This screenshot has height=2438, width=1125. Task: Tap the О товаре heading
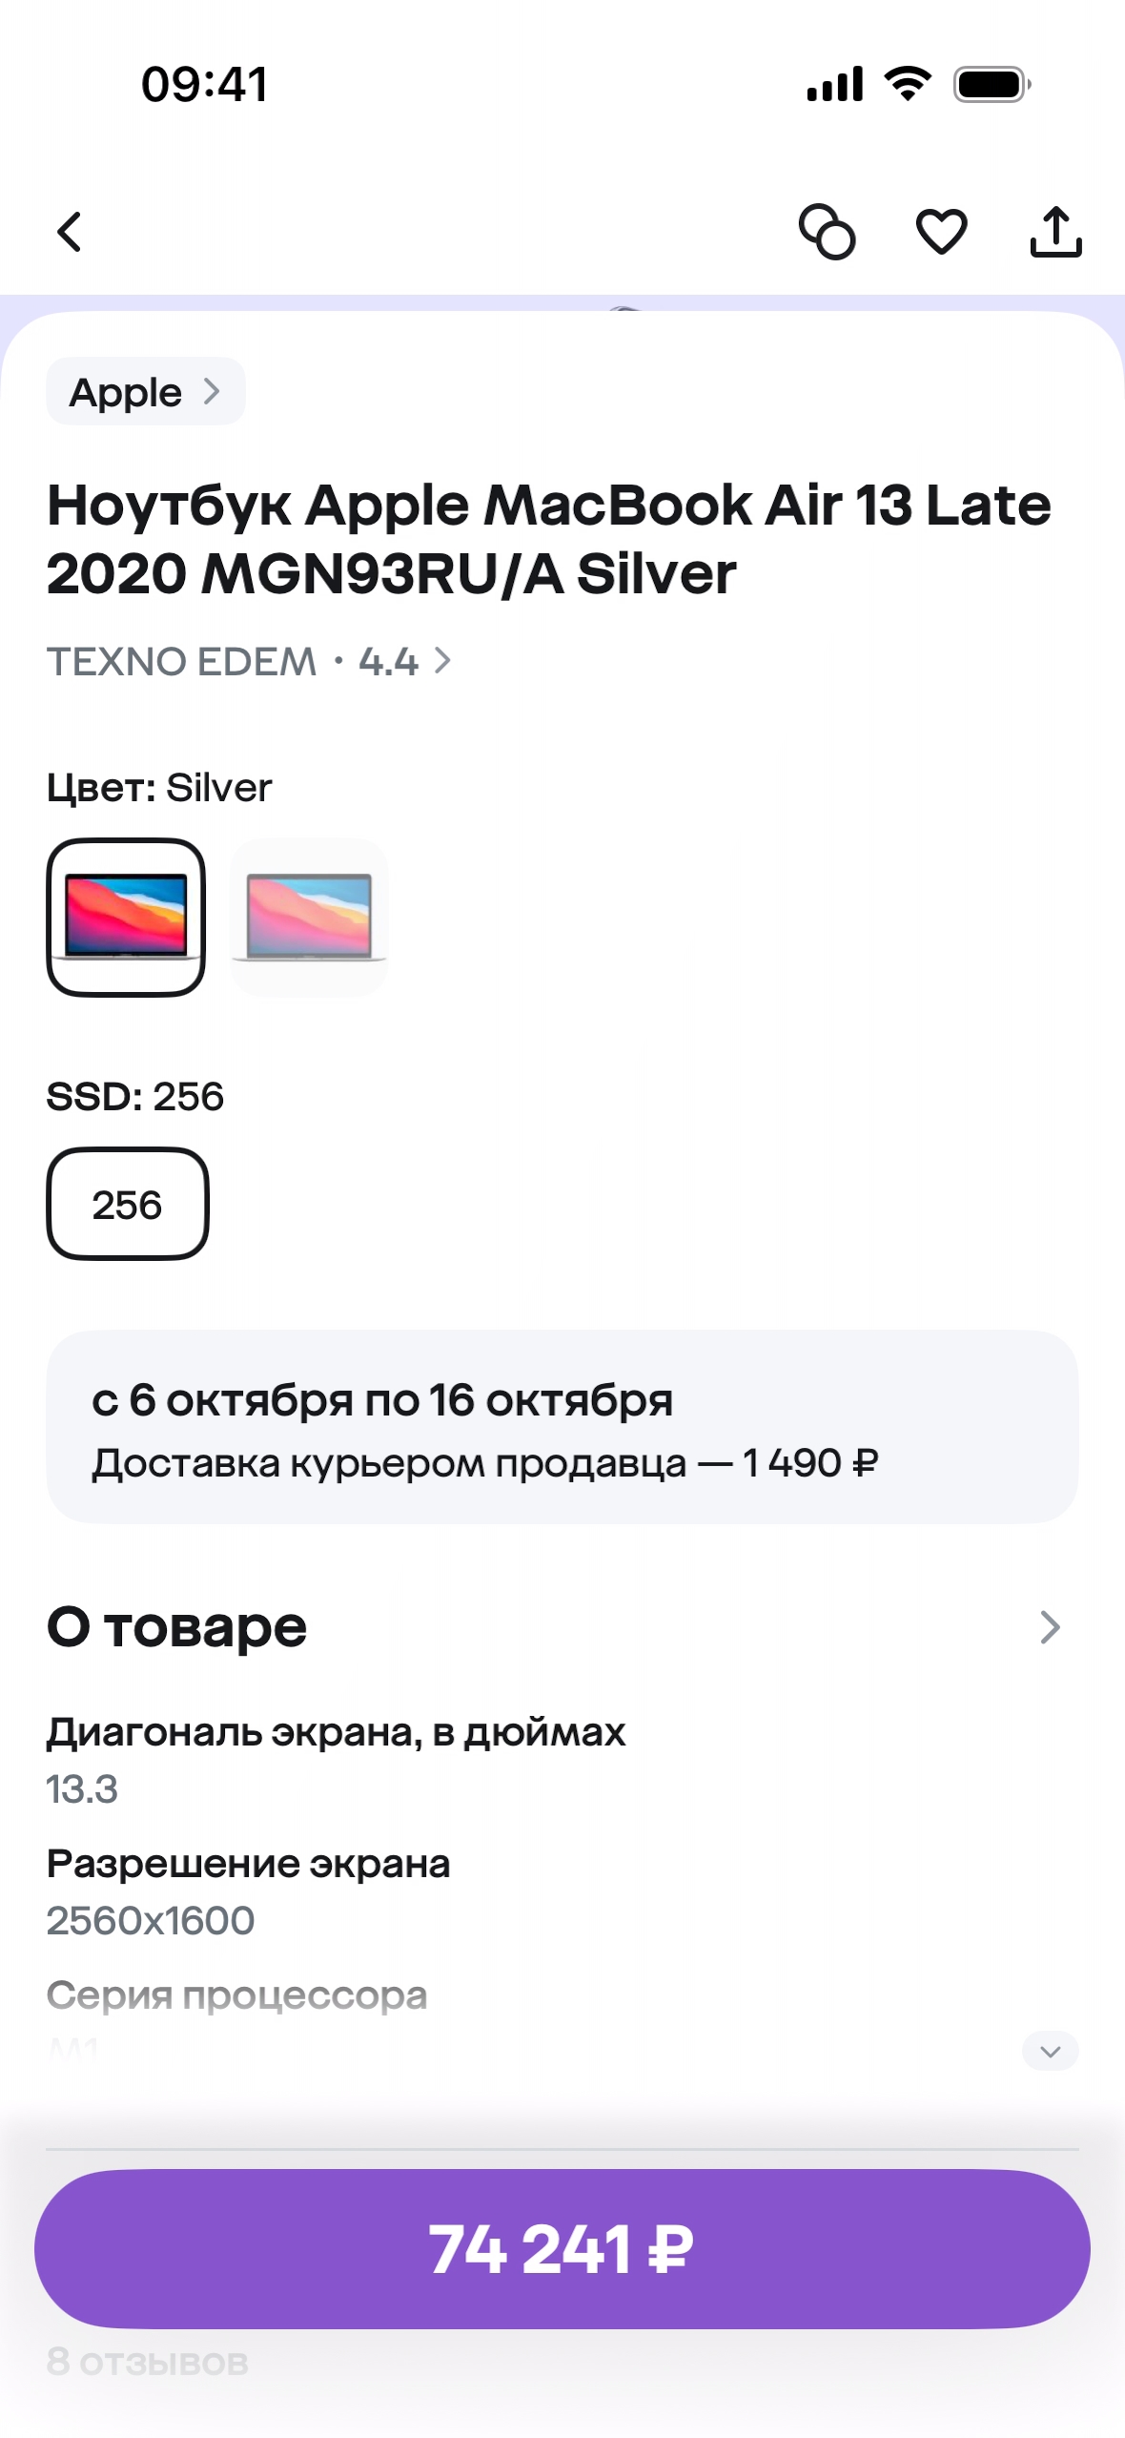177,1627
